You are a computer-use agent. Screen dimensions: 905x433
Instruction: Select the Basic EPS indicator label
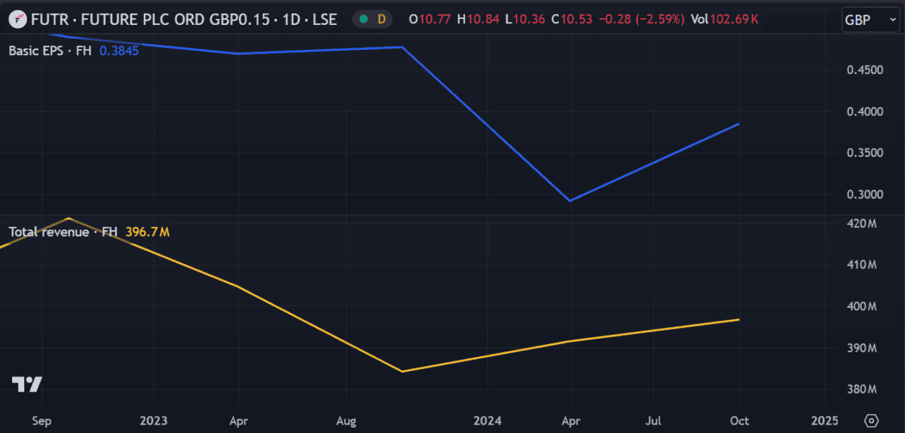pyautogui.click(x=51, y=51)
